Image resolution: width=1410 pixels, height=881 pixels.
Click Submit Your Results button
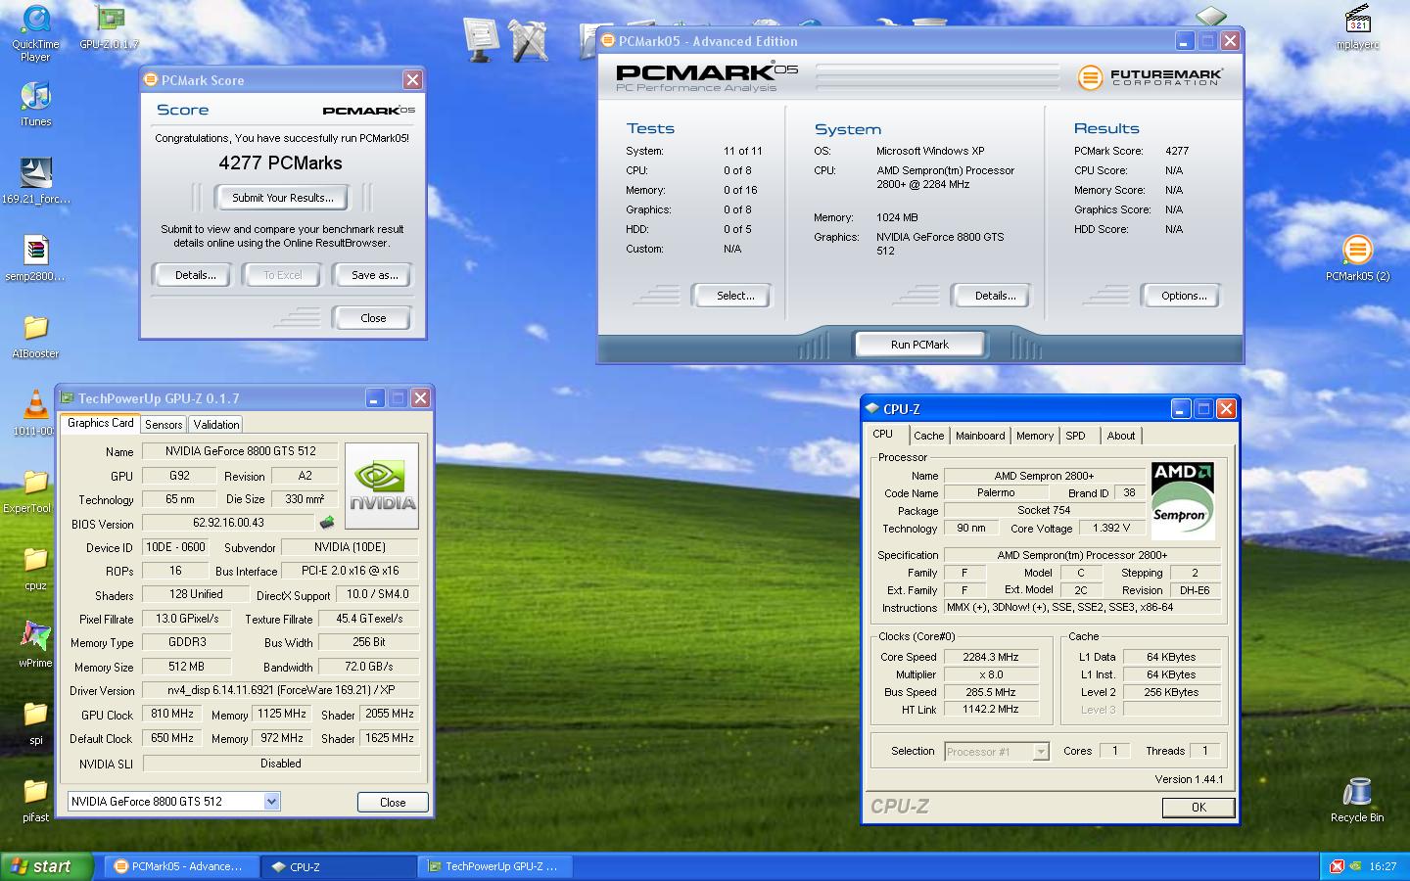283,198
